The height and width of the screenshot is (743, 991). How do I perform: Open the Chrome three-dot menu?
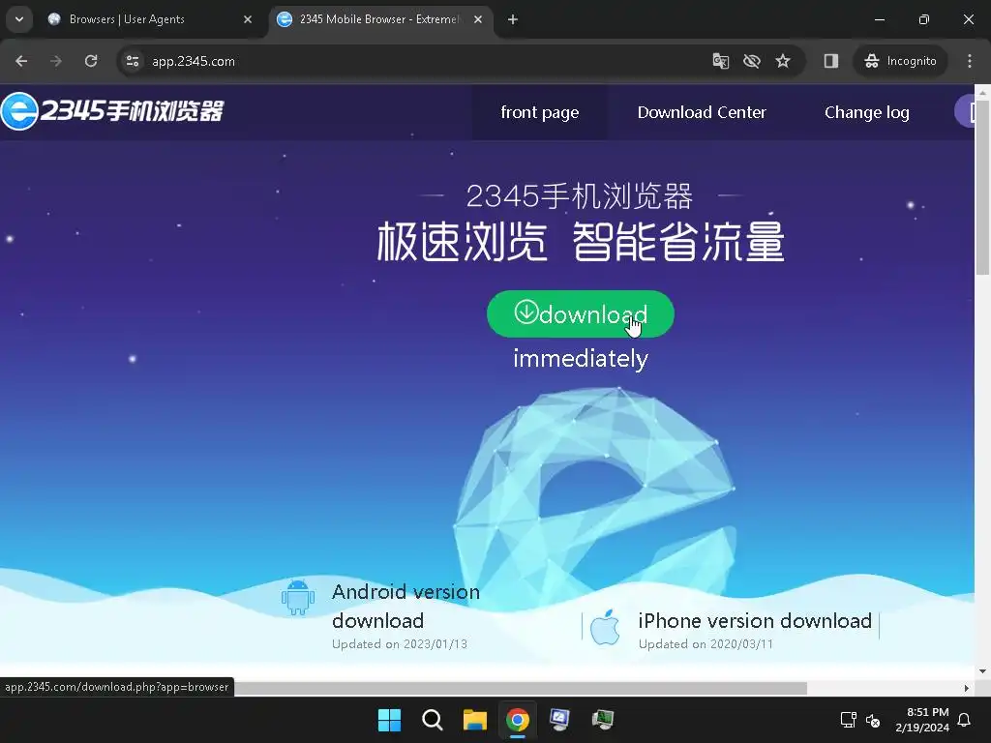pos(970,61)
